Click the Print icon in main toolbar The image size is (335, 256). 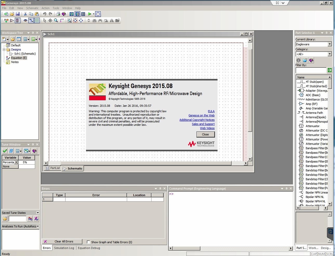click(58, 14)
